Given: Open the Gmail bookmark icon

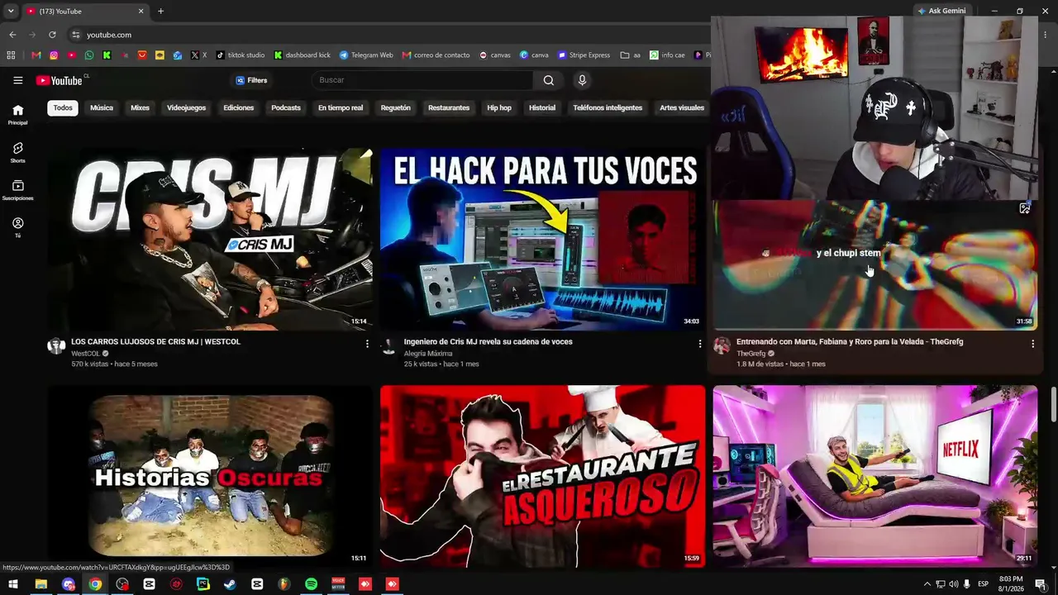Looking at the screenshot, I should [x=36, y=55].
